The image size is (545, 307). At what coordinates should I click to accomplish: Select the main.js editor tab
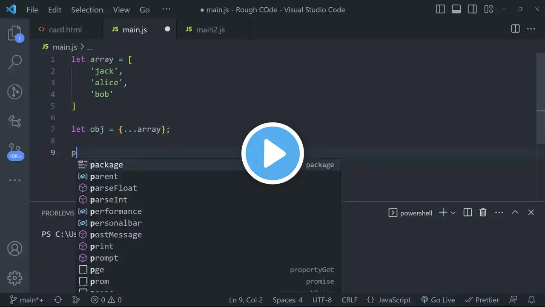pos(140,29)
